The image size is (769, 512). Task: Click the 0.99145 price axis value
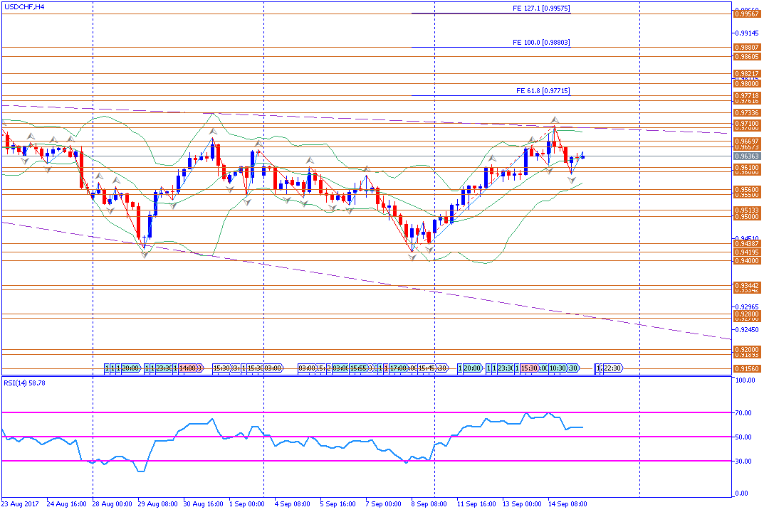pos(747,33)
